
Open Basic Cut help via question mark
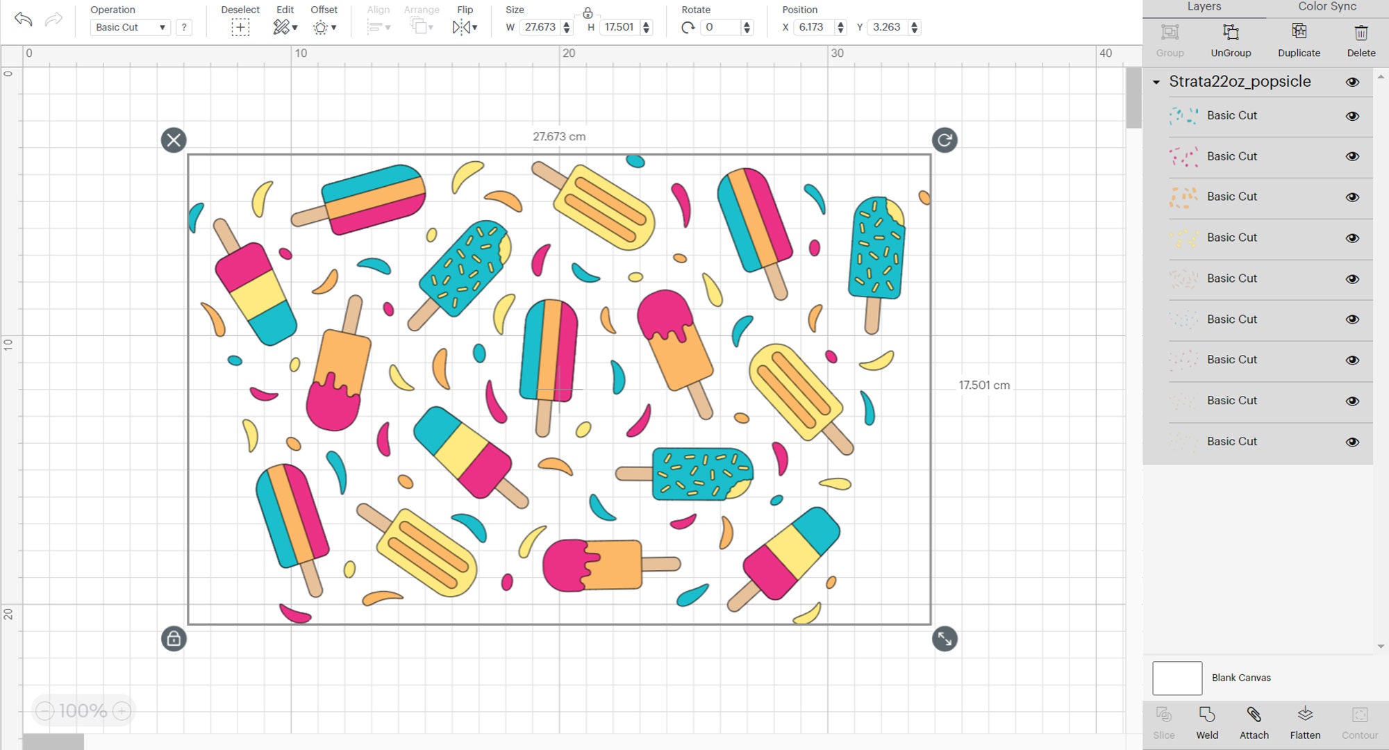pos(183,27)
